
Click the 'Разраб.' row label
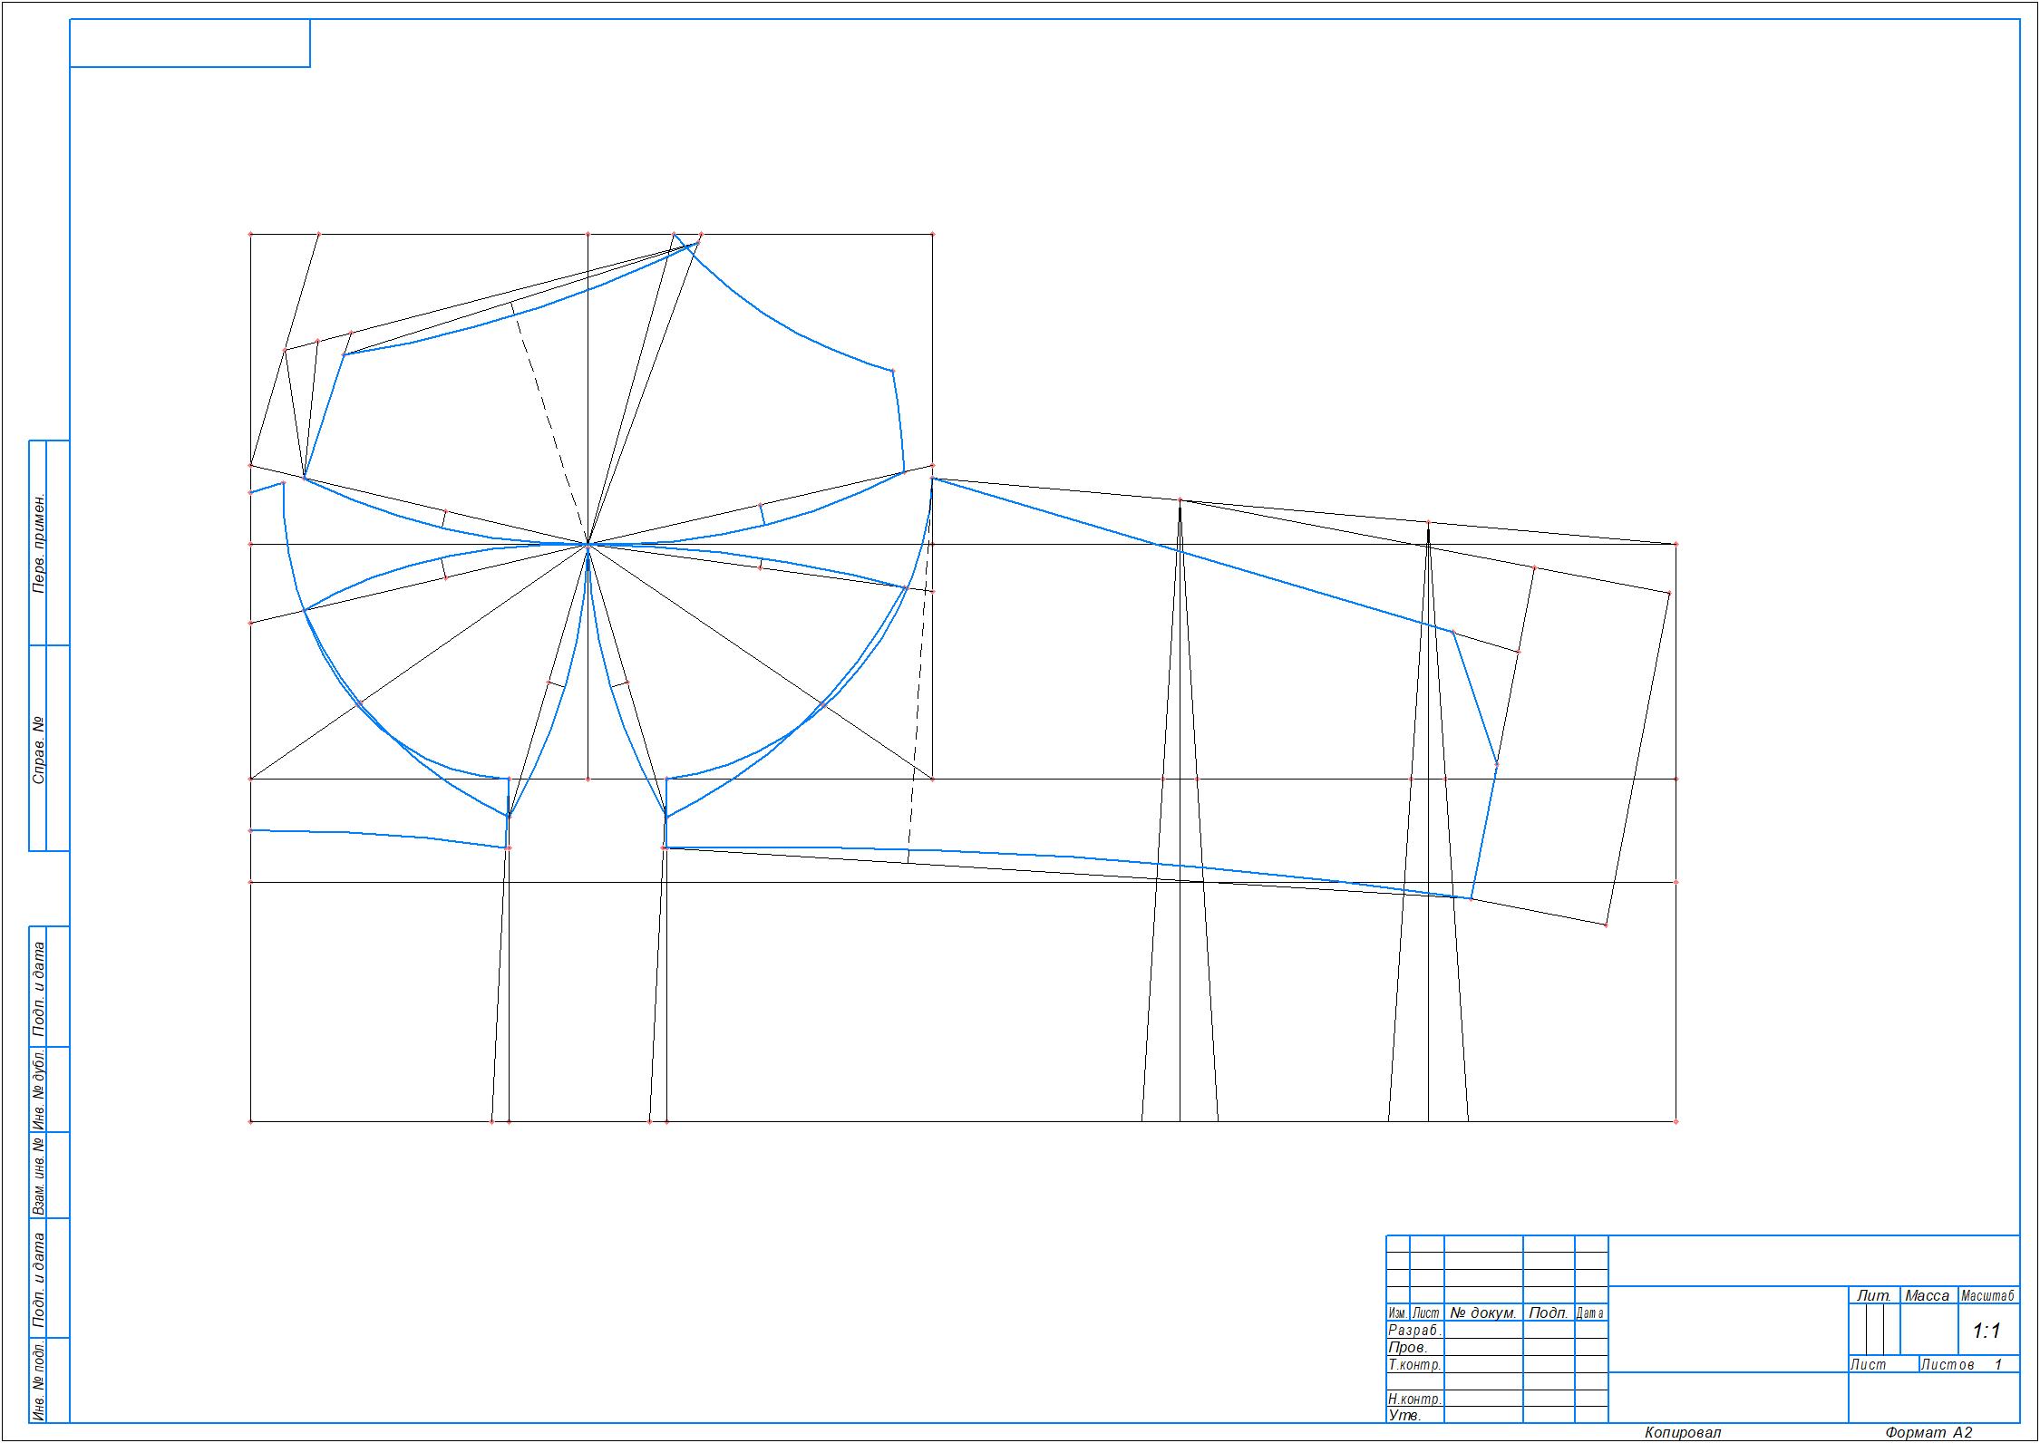click(x=1414, y=1330)
